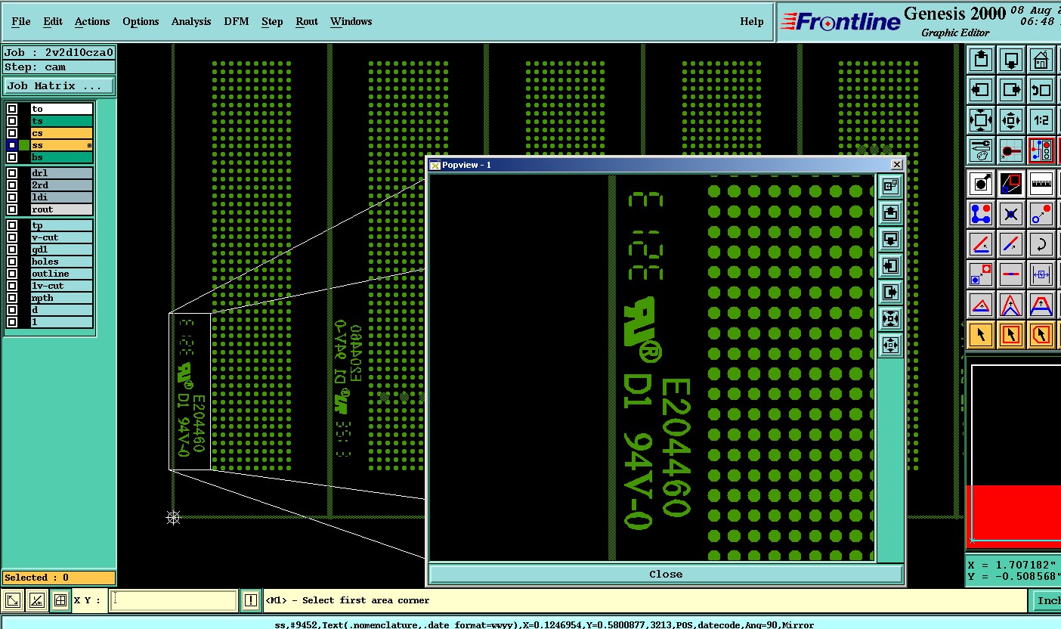Select the tall red arrow on blue peak tool

1011,305
